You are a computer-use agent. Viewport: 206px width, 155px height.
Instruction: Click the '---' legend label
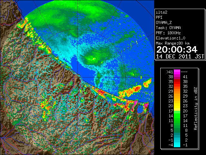[x=184, y=72]
